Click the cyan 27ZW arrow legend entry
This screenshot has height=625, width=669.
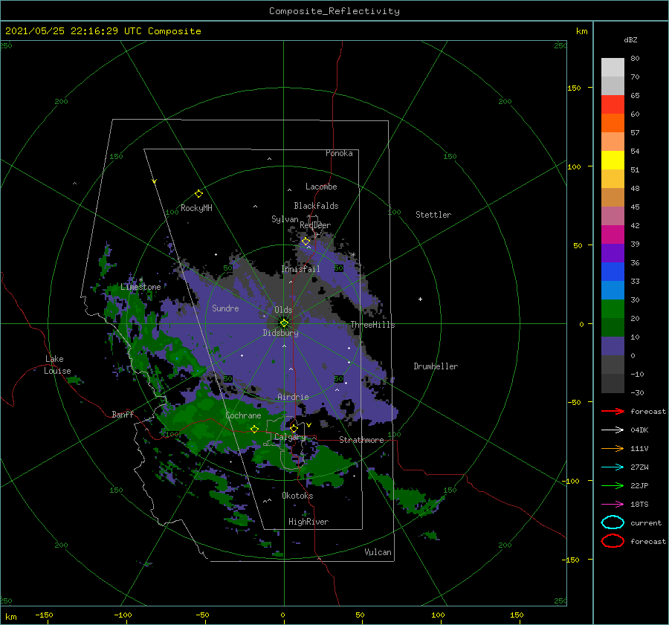613,467
